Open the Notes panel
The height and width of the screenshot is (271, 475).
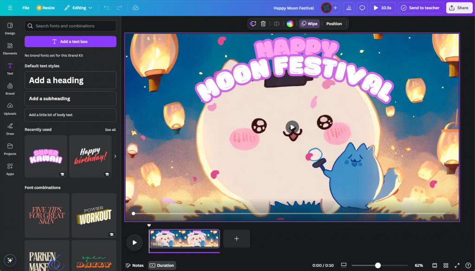coord(135,265)
